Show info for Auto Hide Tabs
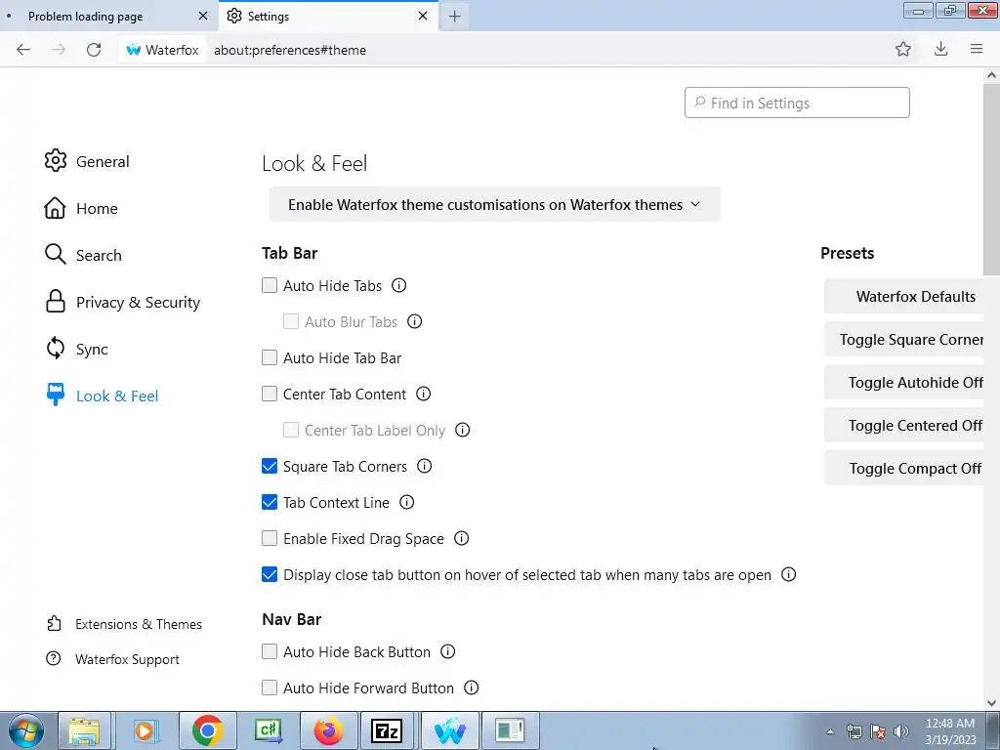The image size is (1000, 750). pyautogui.click(x=399, y=286)
